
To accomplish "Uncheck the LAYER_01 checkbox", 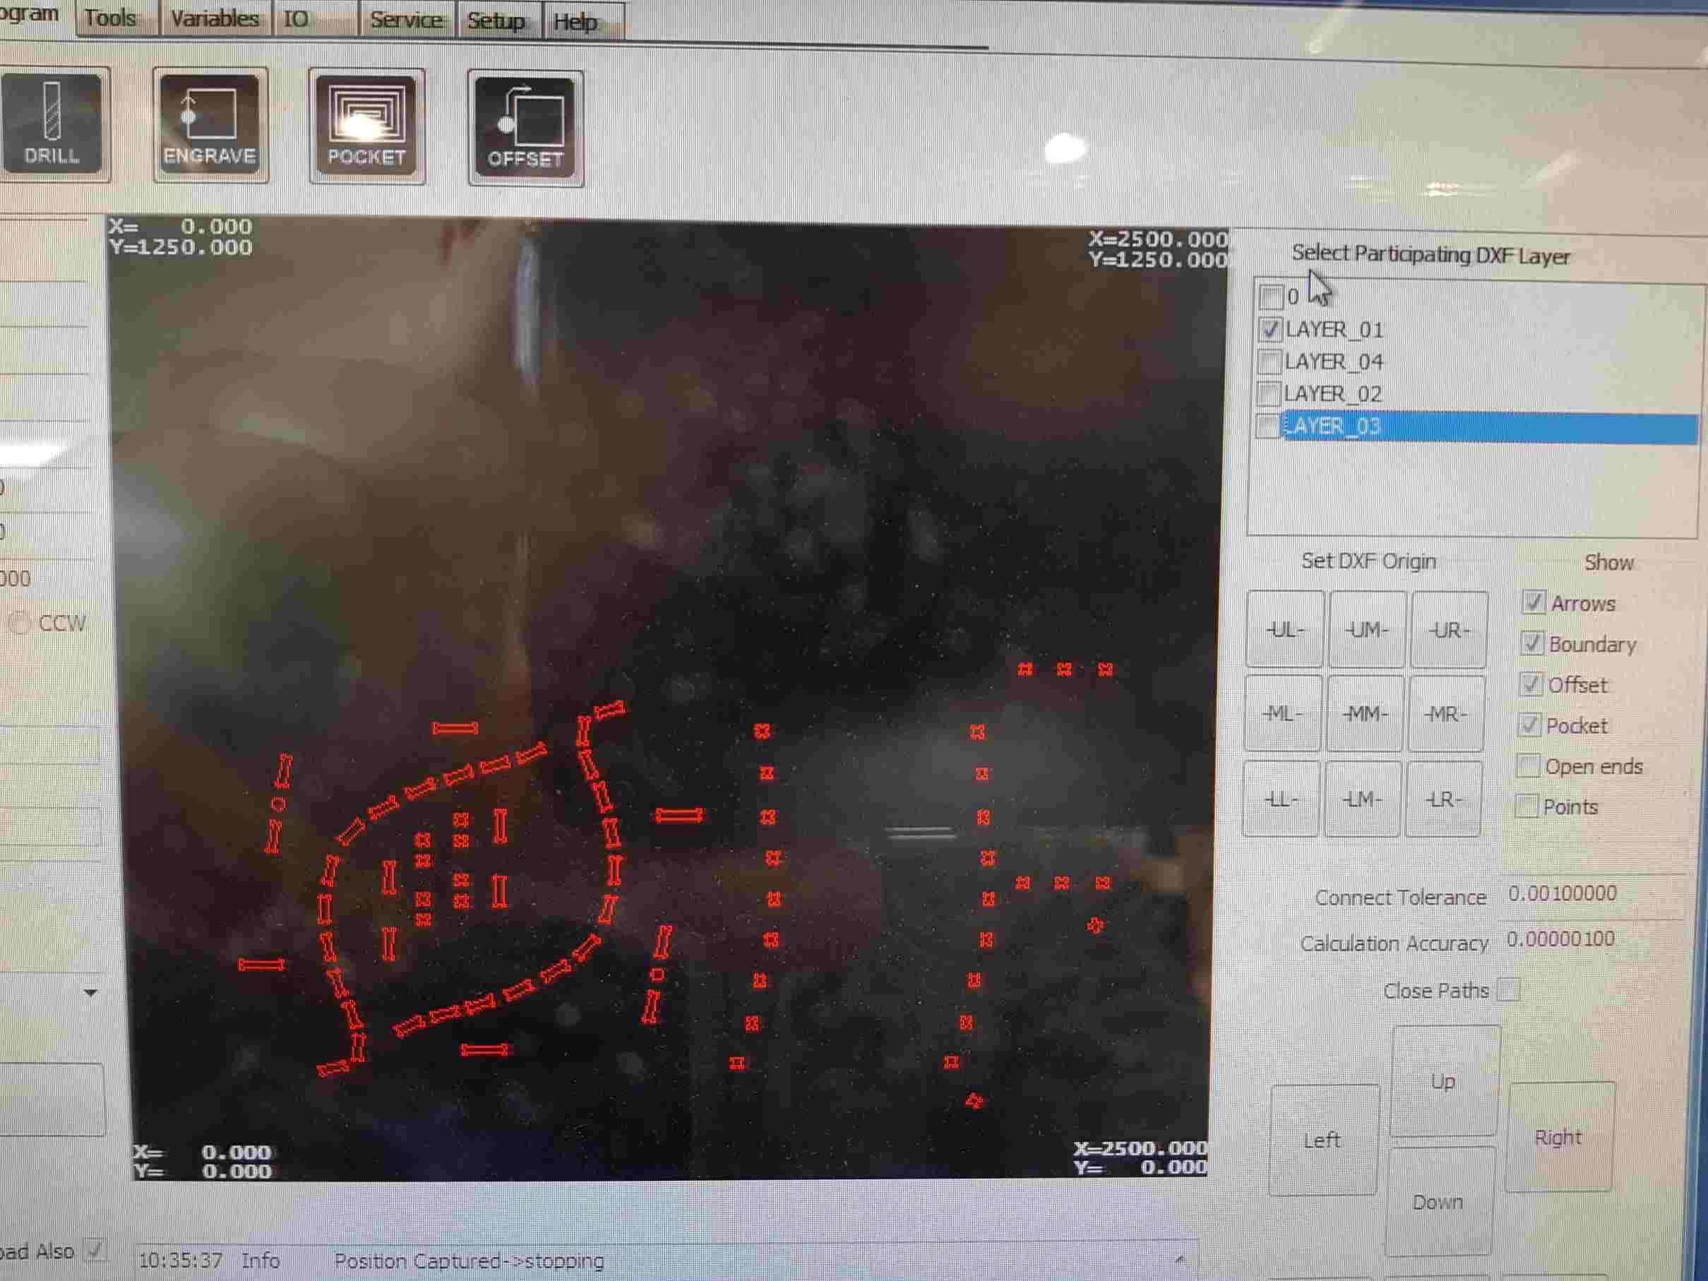I will (x=1270, y=330).
